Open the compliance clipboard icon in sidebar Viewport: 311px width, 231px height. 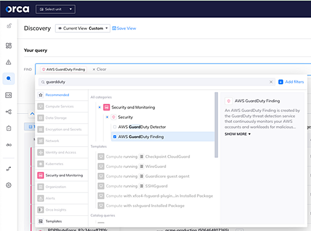tap(8, 128)
